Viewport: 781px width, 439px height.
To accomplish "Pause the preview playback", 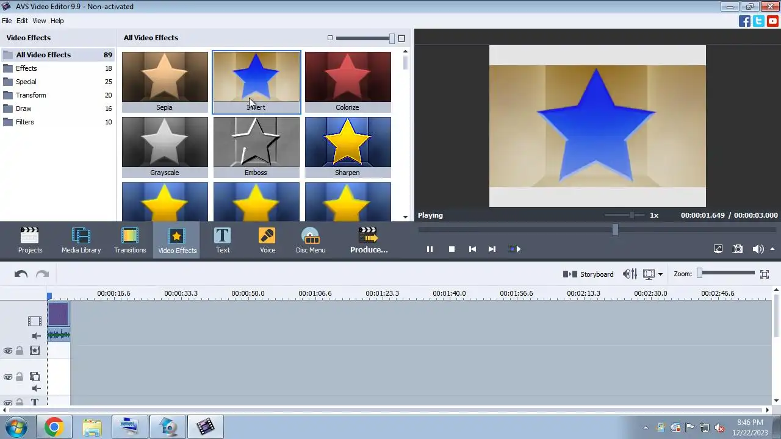I will [430, 249].
